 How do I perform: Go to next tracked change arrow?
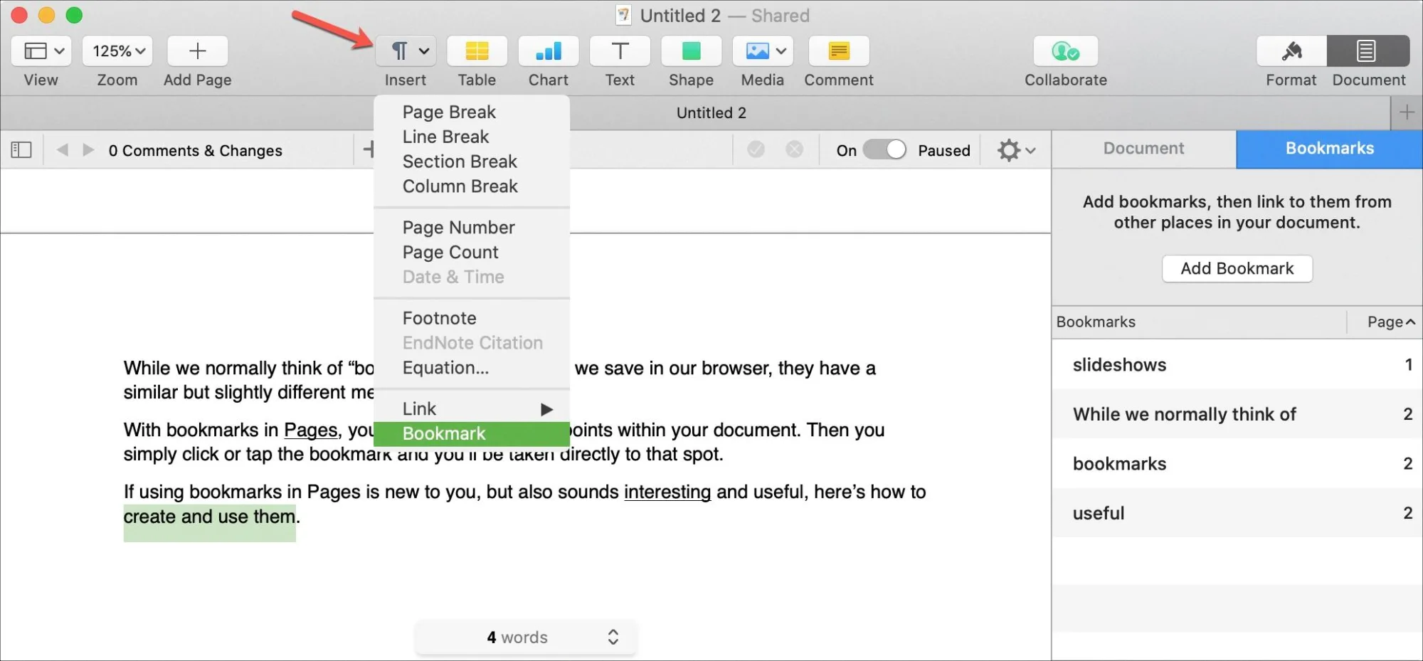[x=88, y=149]
